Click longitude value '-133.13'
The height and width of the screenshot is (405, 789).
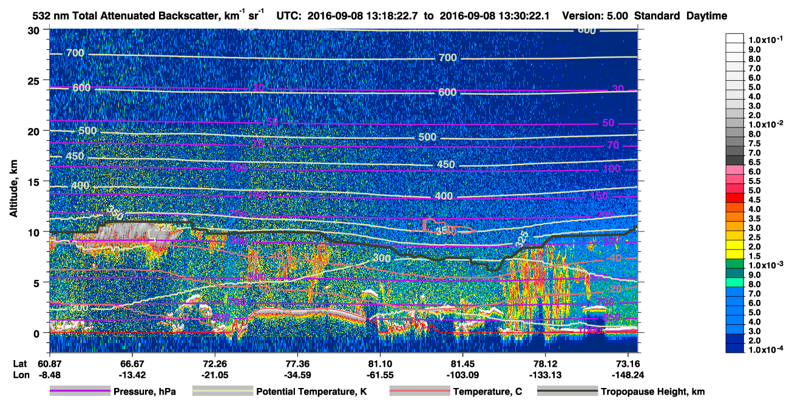point(546,375)
